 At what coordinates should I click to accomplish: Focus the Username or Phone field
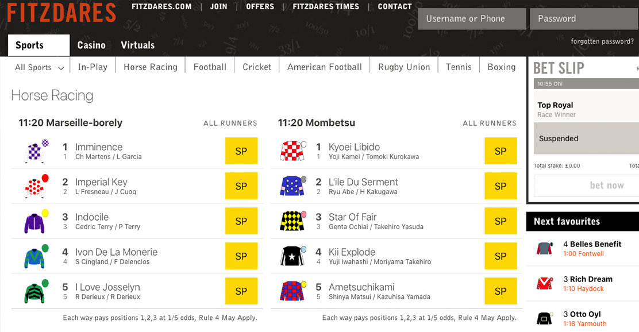tap(472, 19)
